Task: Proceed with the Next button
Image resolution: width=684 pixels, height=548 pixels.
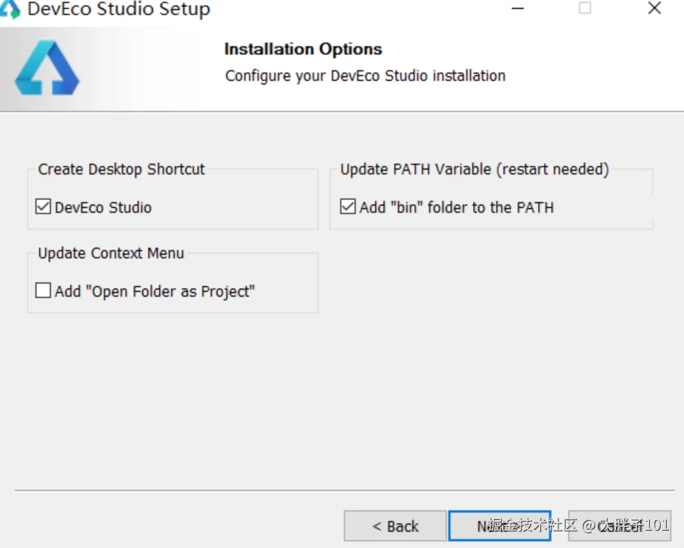Action: (499, 526)
